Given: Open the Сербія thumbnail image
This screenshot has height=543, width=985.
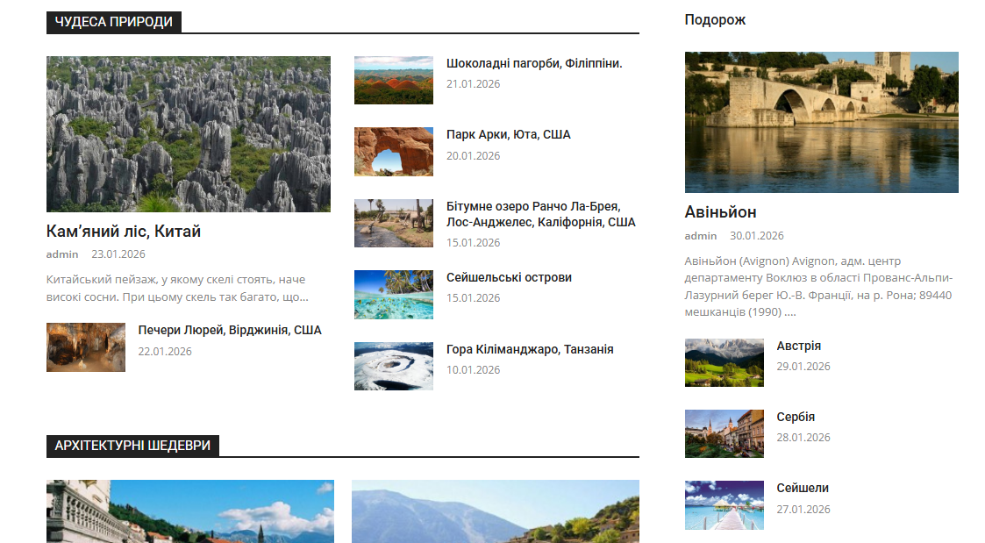Looking at the screenshot, I should point(724,433).
